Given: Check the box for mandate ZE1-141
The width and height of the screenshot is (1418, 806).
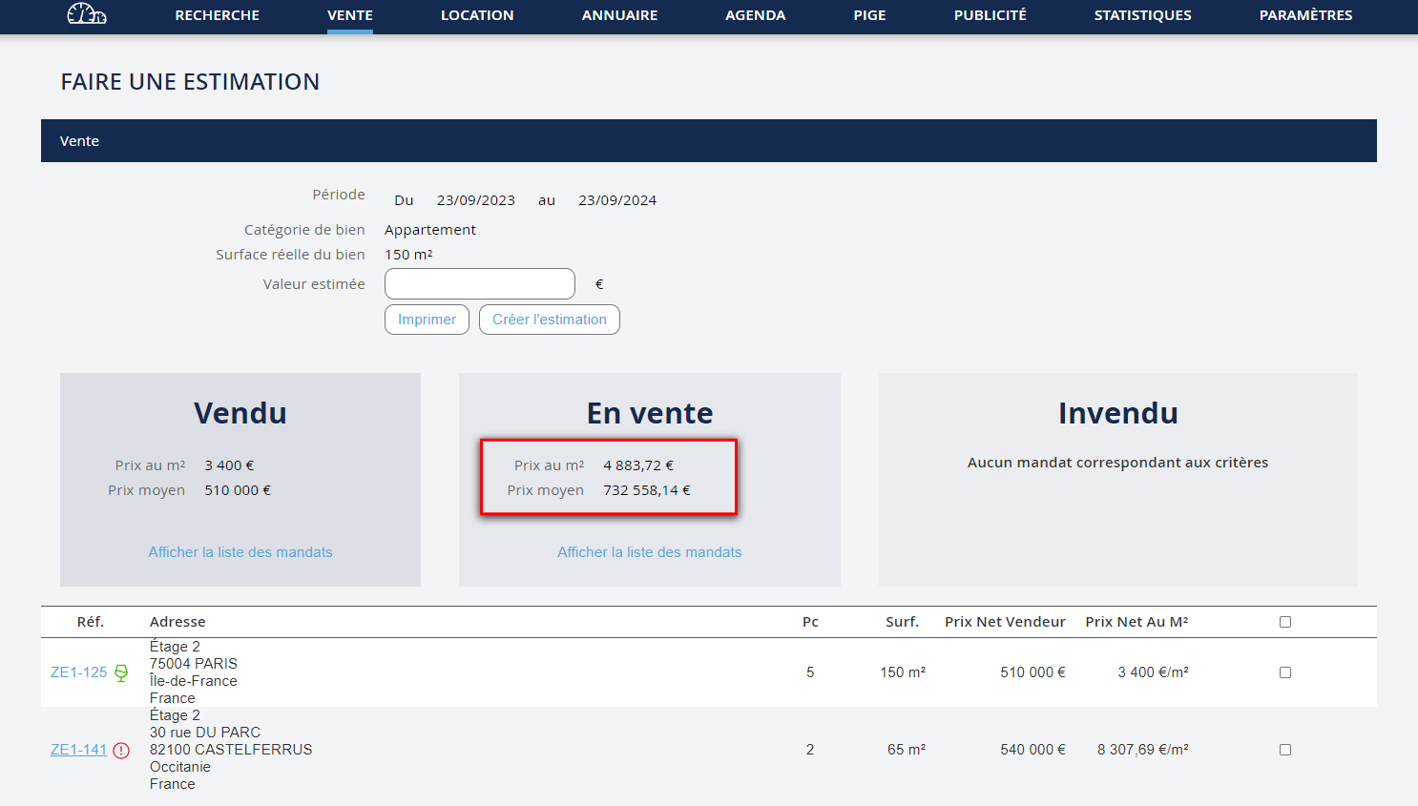Looking at the screenshot, I should tap(1285, 750).
